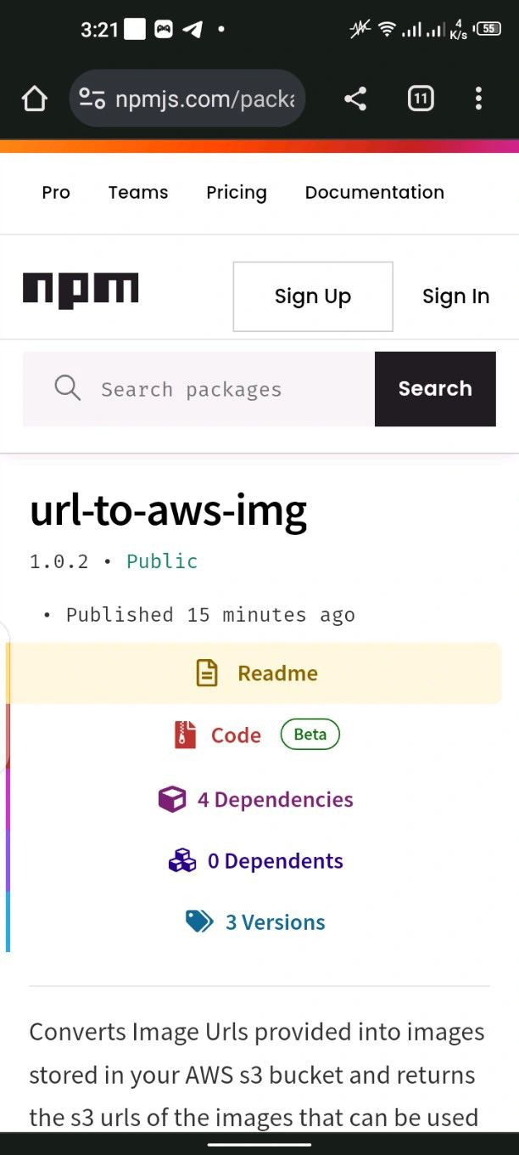Open the browser three-dot overflow menu

pos(478,99)
